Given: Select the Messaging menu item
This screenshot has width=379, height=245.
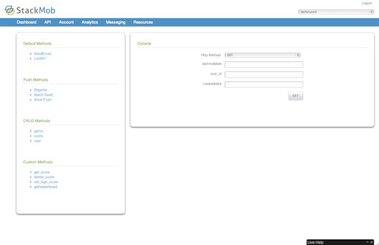Looking at the screenshot, I should tap(116, 22).
